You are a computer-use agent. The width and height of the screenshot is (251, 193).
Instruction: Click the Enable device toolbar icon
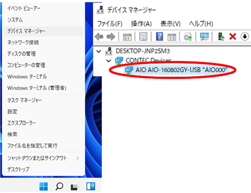(221, 37)
